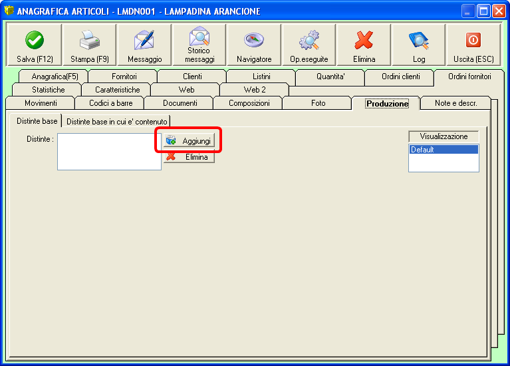Open the Fornitori tab

click(x=124, y=77)
